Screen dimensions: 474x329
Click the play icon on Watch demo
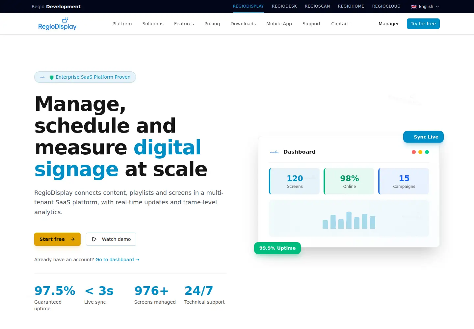click(94, 239)
